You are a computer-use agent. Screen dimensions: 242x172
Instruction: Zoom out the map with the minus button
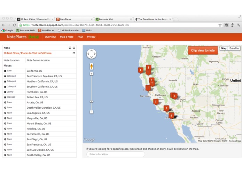point(92,112)
